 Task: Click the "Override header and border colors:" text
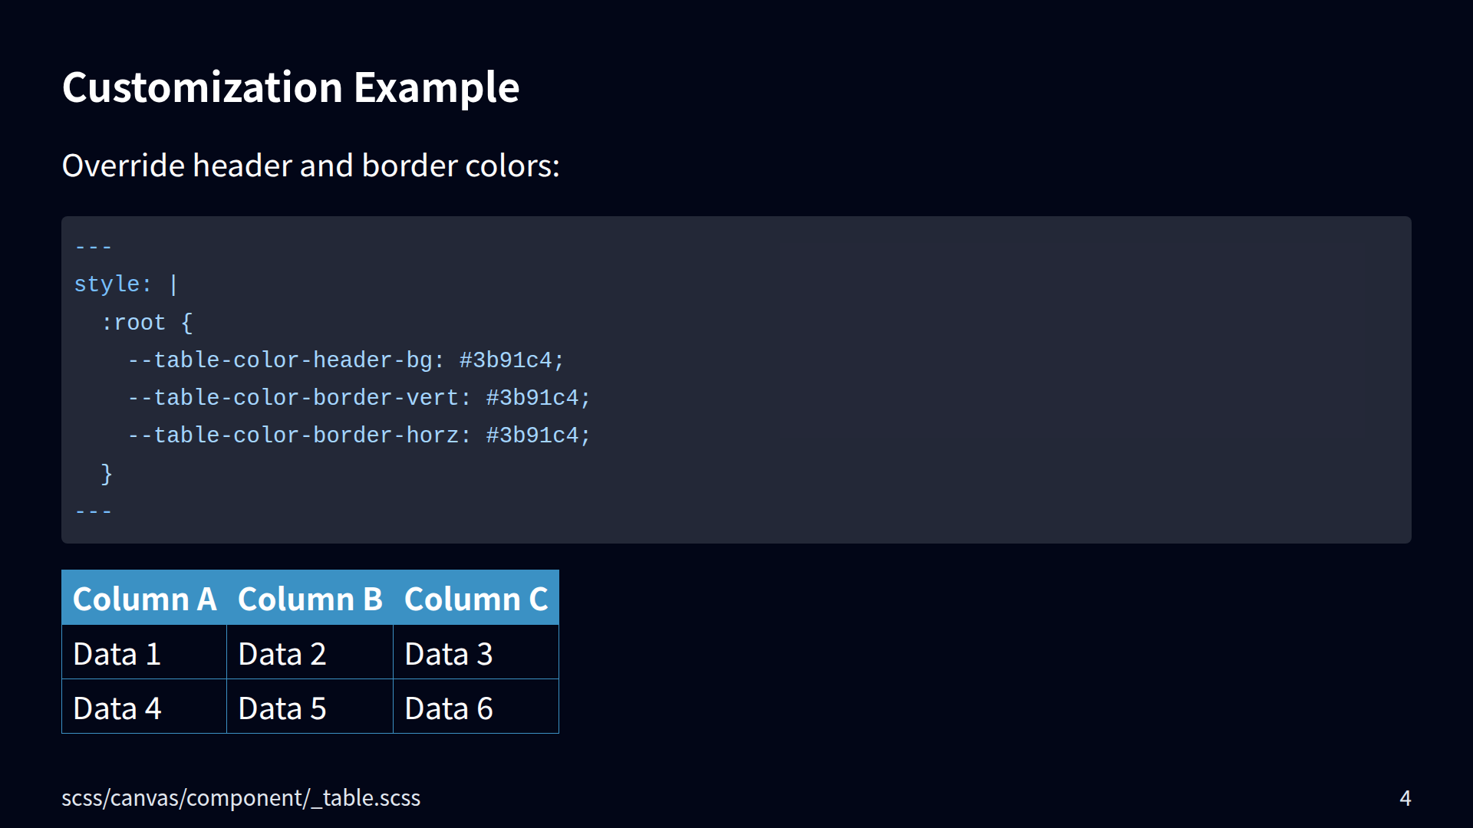[311, 166]
